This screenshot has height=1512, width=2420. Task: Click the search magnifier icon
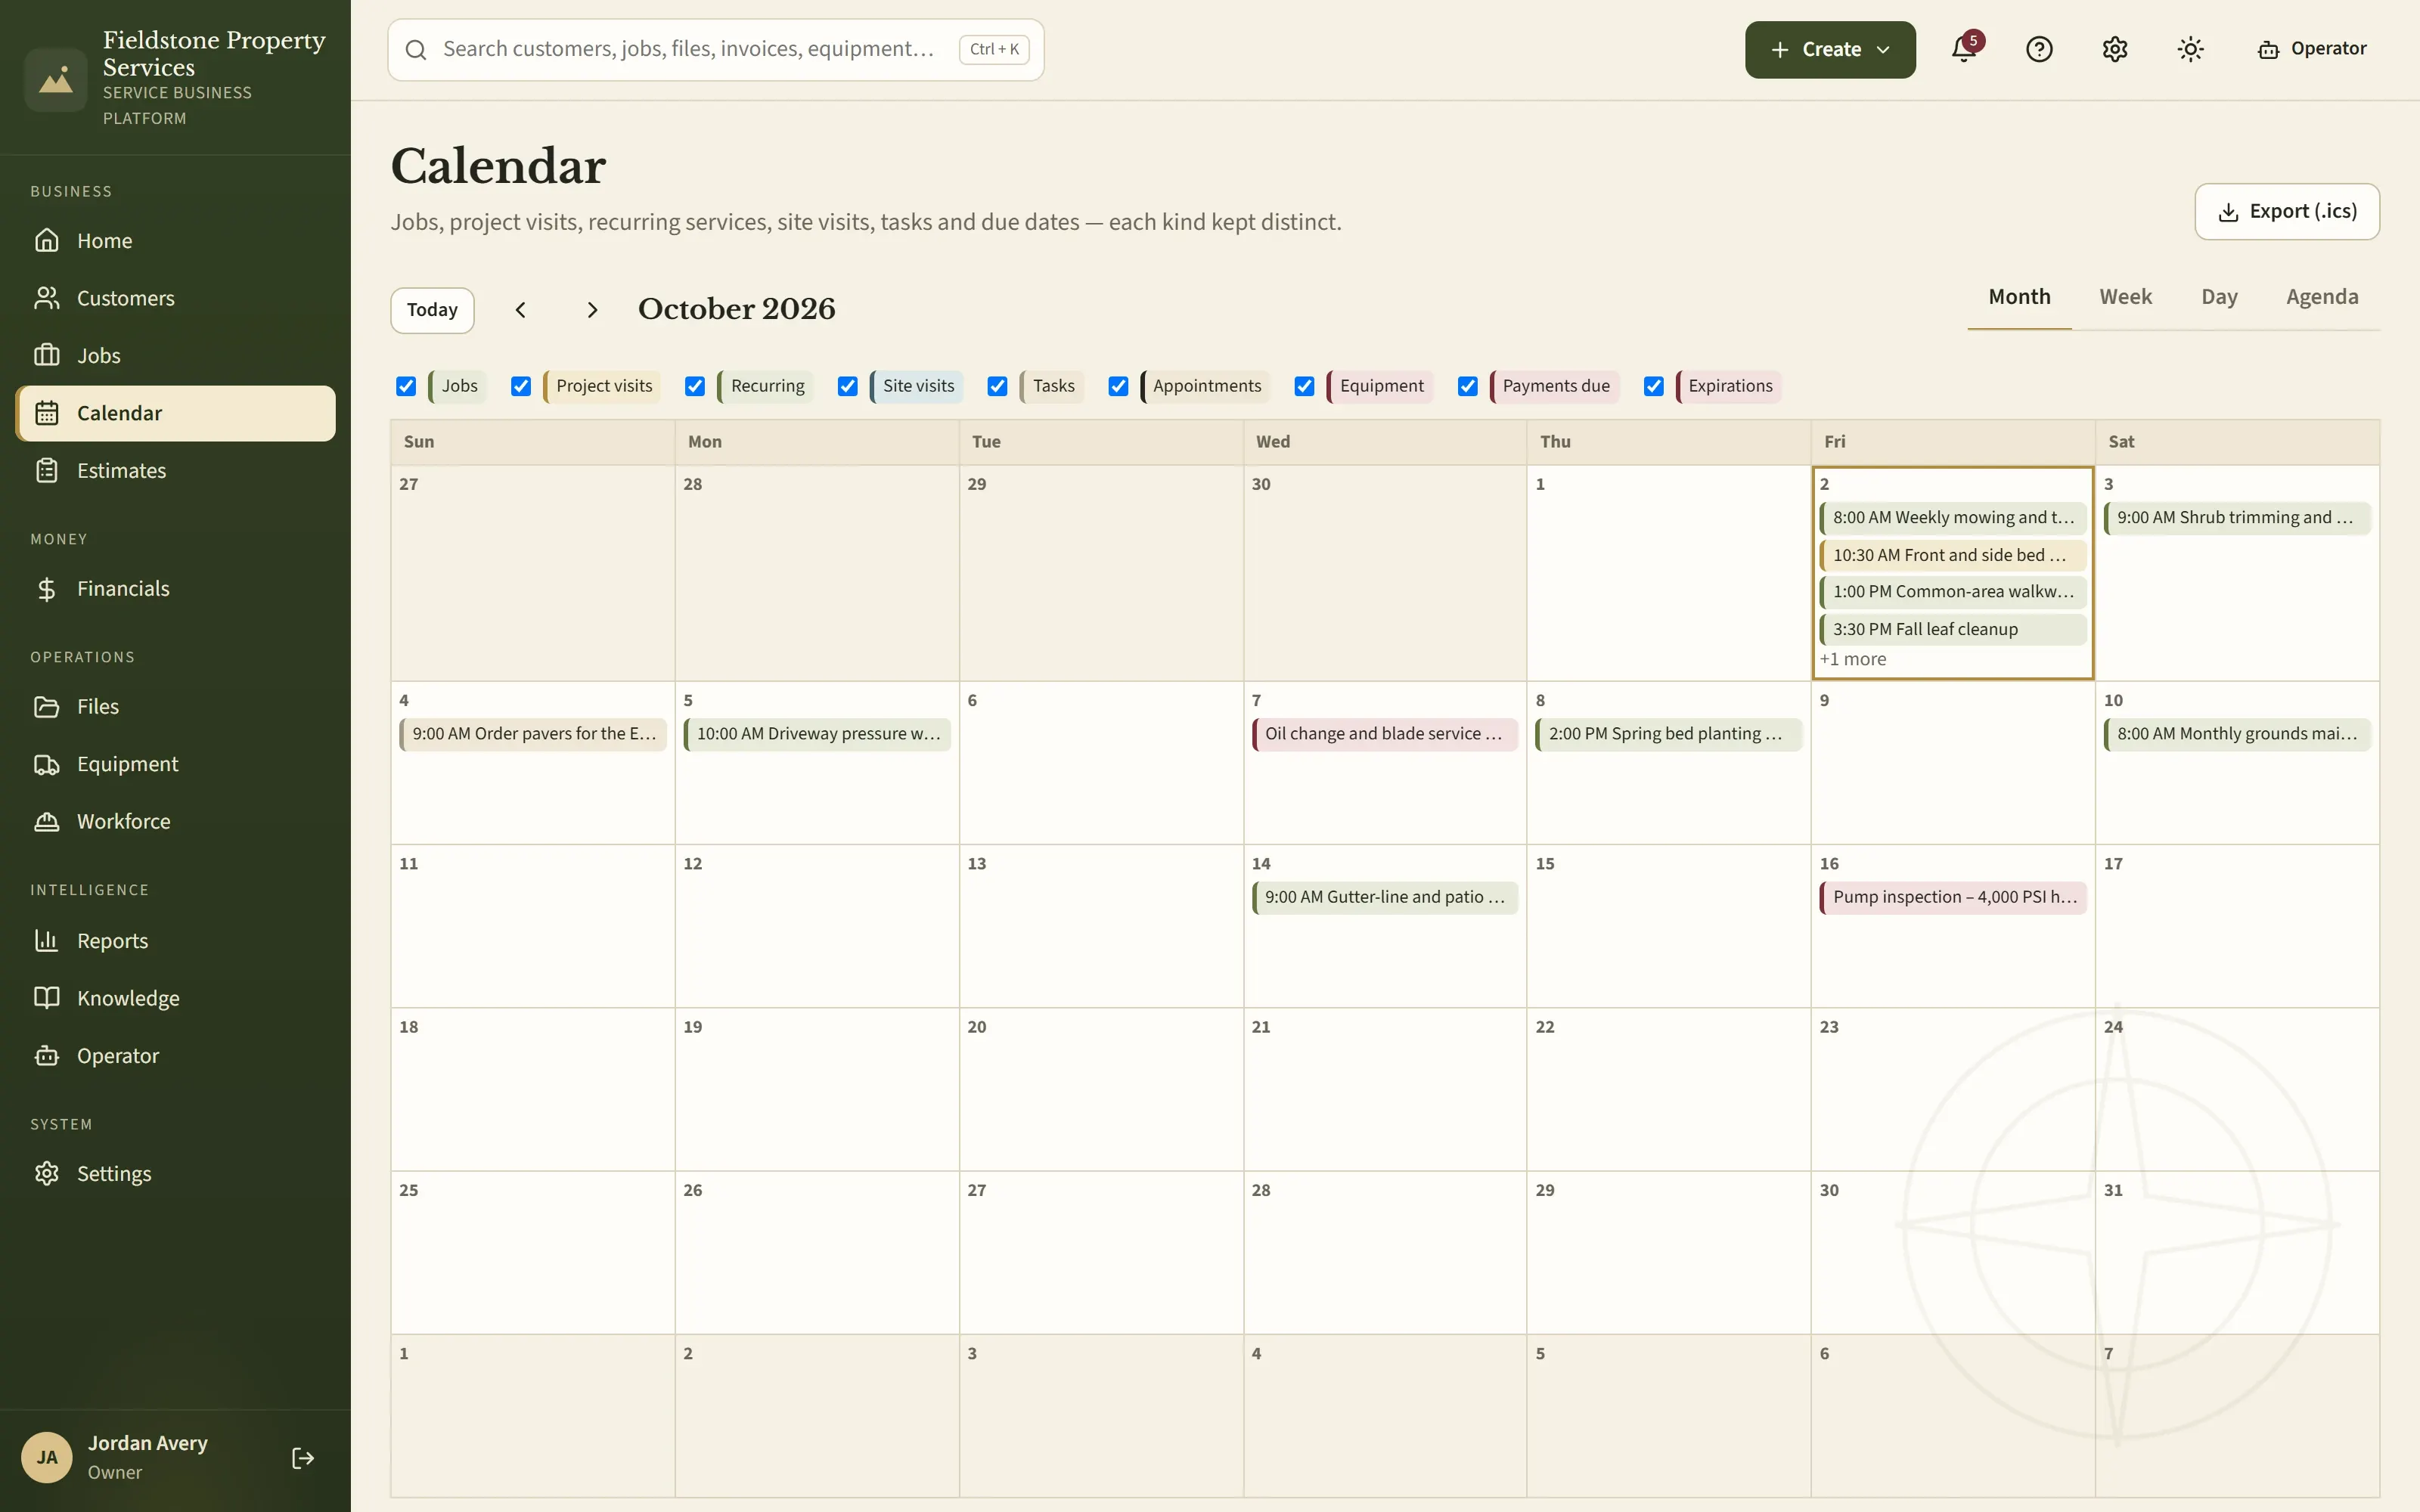pyautogui.click(x=416, y=49)
